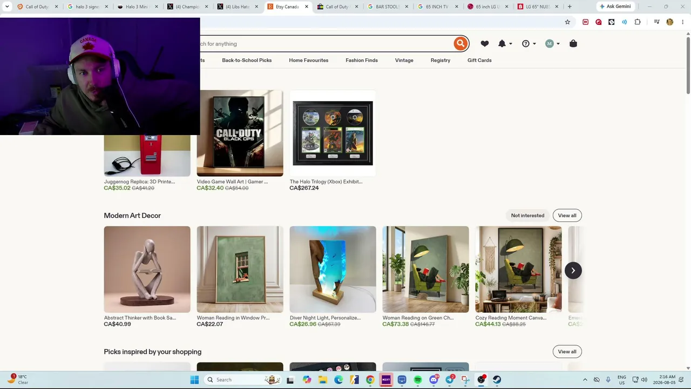This screenshot has height=389, width=691.
Task: Open Task View on the taskbar
Action: [290, 380]
